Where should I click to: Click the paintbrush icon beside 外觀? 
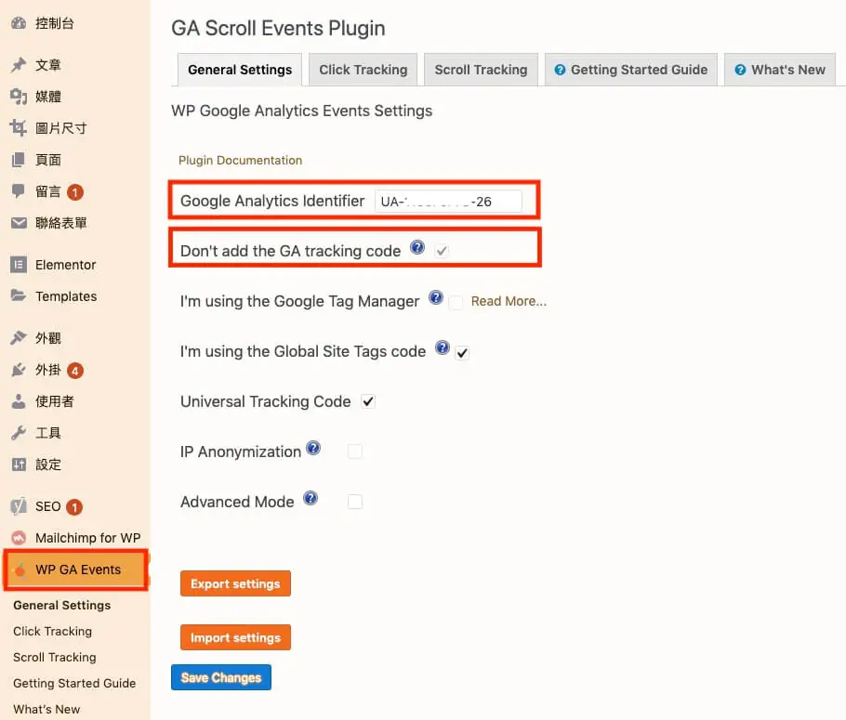click(19, 338)
